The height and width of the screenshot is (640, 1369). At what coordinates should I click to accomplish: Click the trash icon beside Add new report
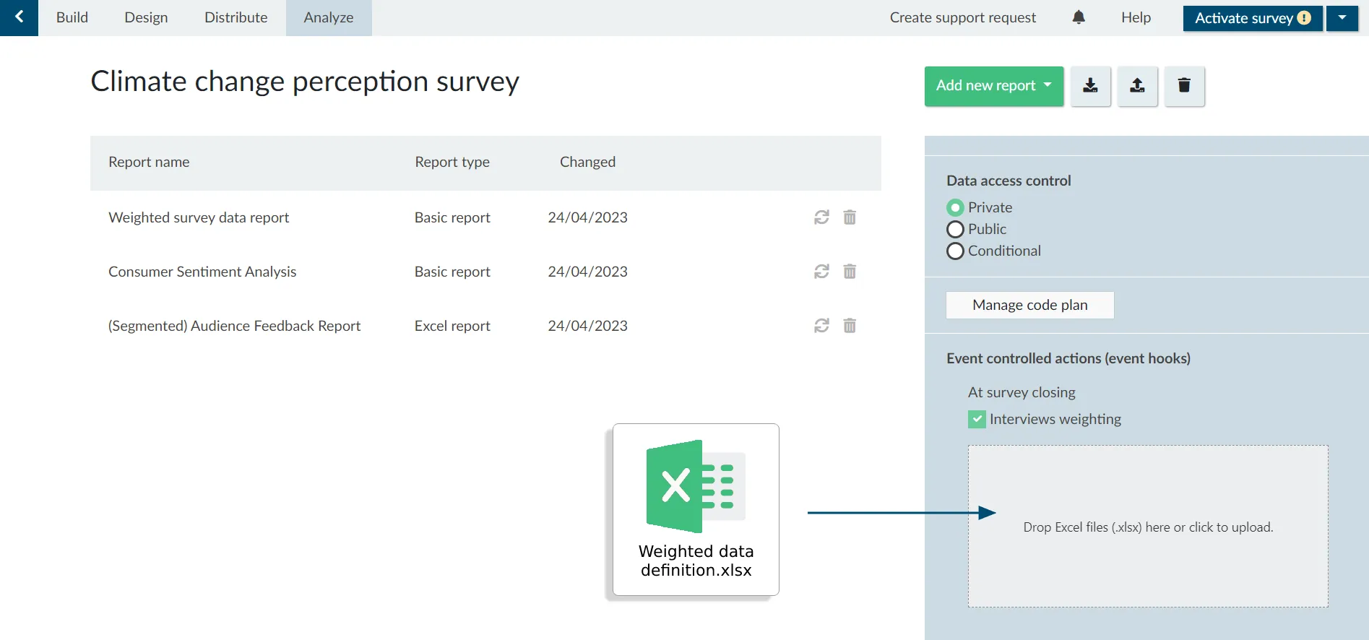(x=1185, y=86)
